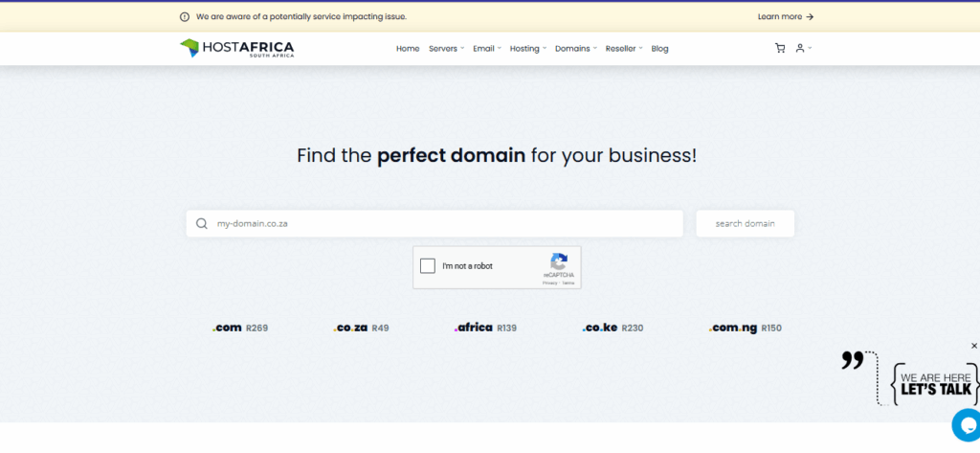Focus the my-domain.co.za search field
The height and width of the screenshot is (453, 980).
click(434, 223)
